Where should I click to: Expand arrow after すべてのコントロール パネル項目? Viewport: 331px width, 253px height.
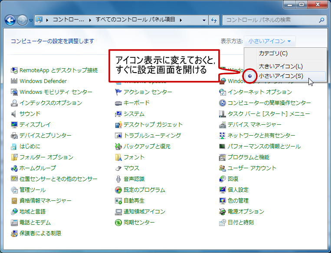pos(181,20)
